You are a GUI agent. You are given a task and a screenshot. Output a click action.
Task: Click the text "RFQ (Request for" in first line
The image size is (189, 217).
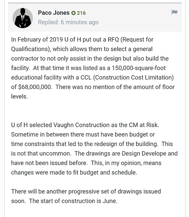[130, 39]
